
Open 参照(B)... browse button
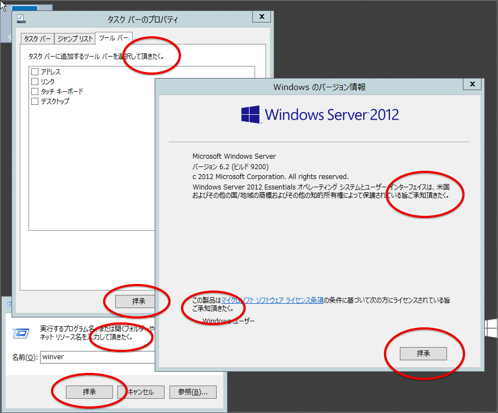(193, 392)
